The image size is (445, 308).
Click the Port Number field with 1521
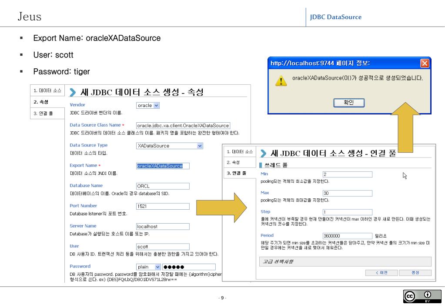pyautogui.click(x=163, y=206)
